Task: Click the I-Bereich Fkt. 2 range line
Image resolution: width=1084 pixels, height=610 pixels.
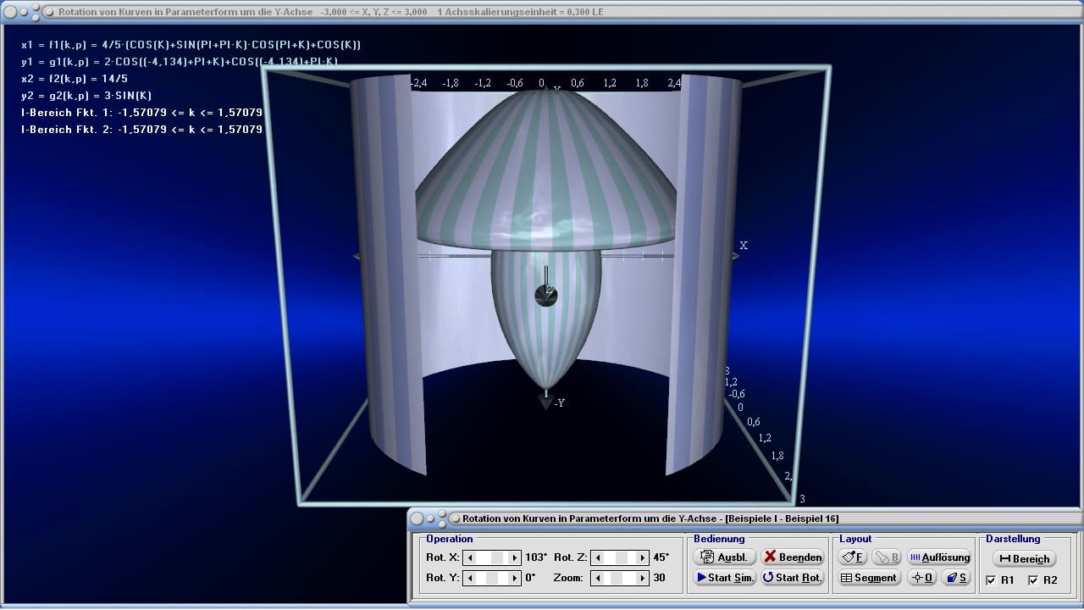Action: click(141, 130)
